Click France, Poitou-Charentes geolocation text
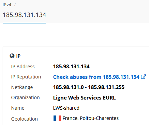 pyautogui.click(x=91, y=118)
